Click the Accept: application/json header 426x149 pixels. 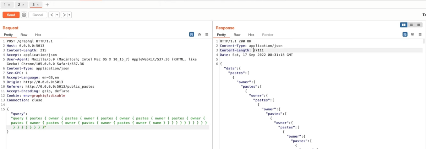coord(32,55)
